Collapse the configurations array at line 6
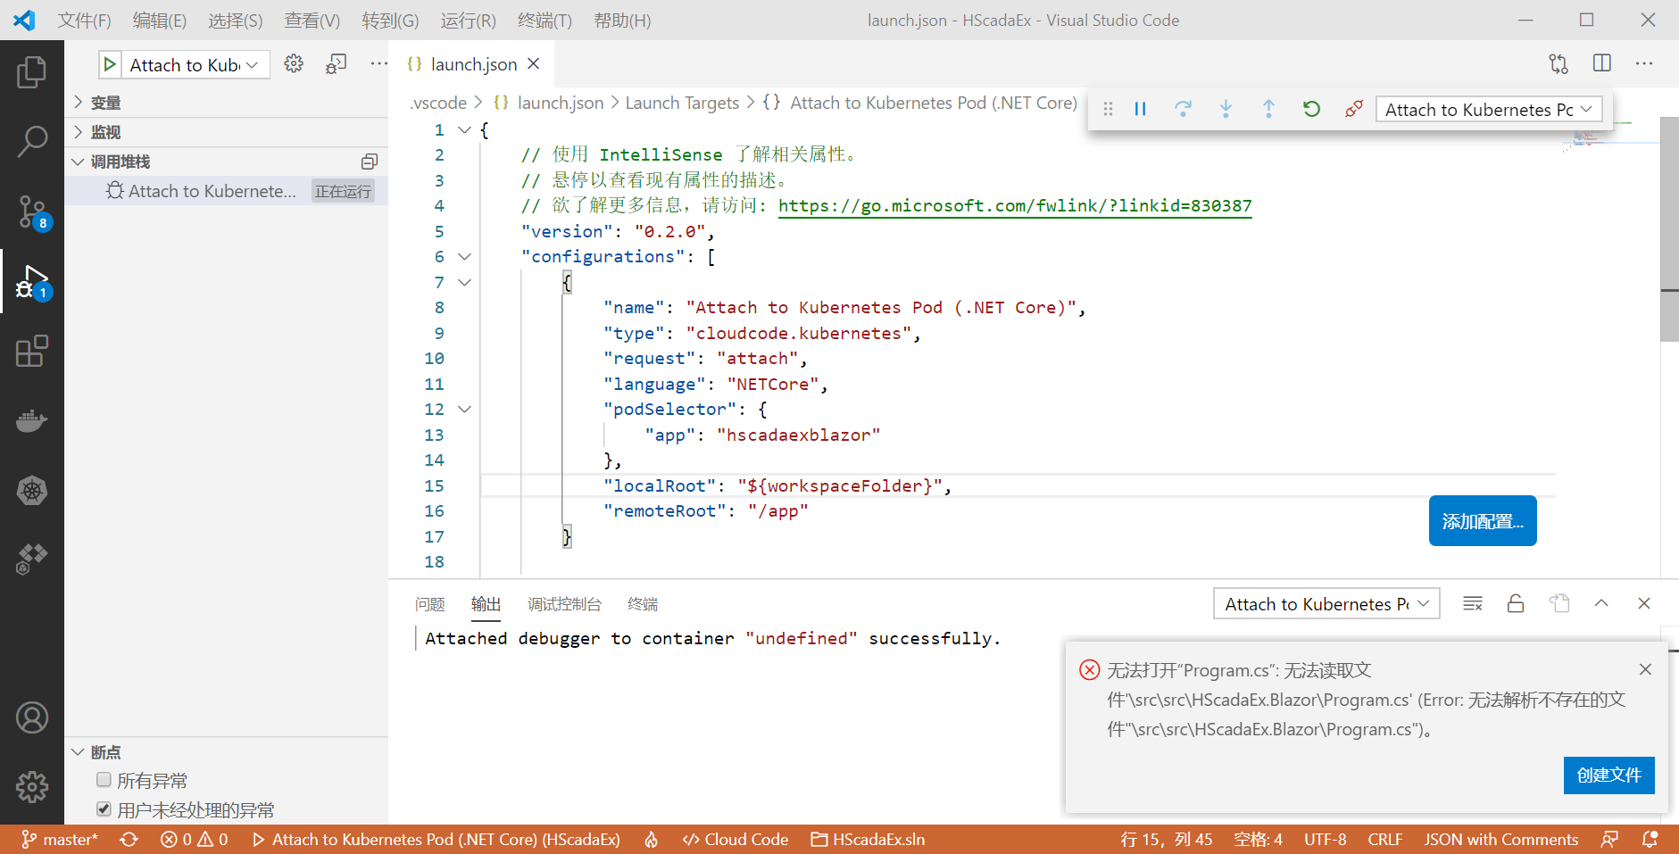 point(463,256)
